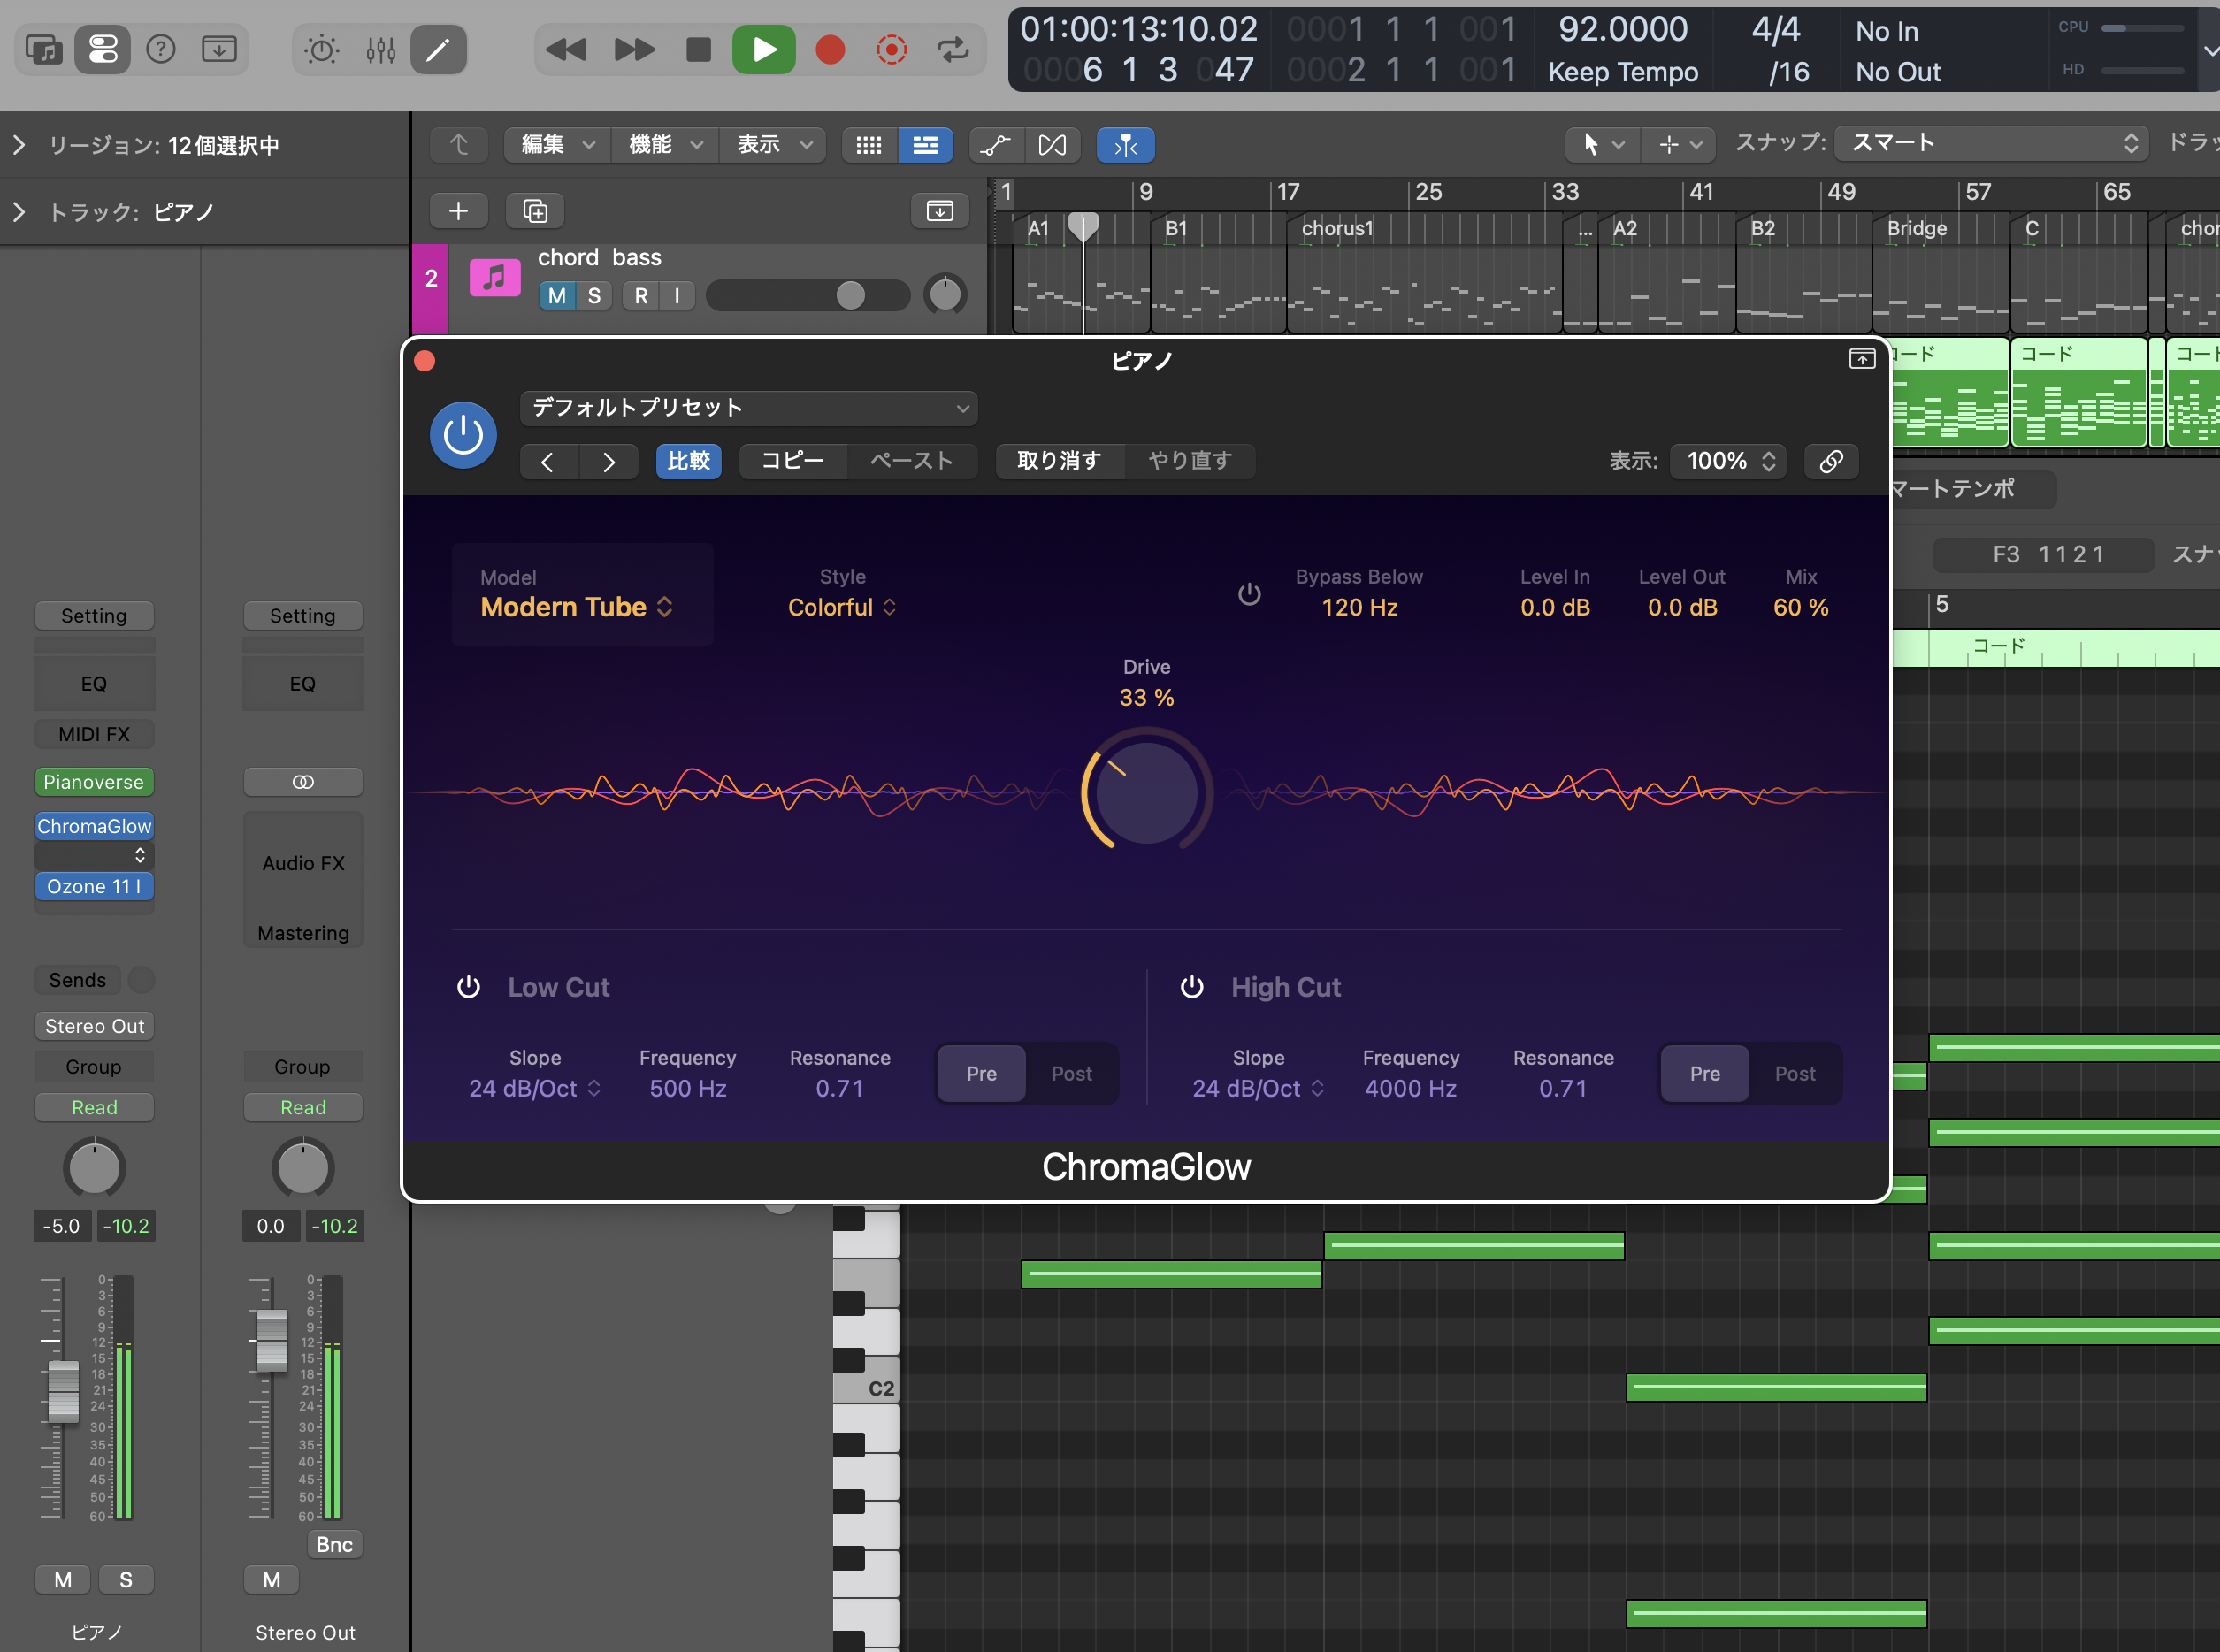Click the grid view icon in tracks toolbar
2220x1652 pixels.
[x=869, y=146]
